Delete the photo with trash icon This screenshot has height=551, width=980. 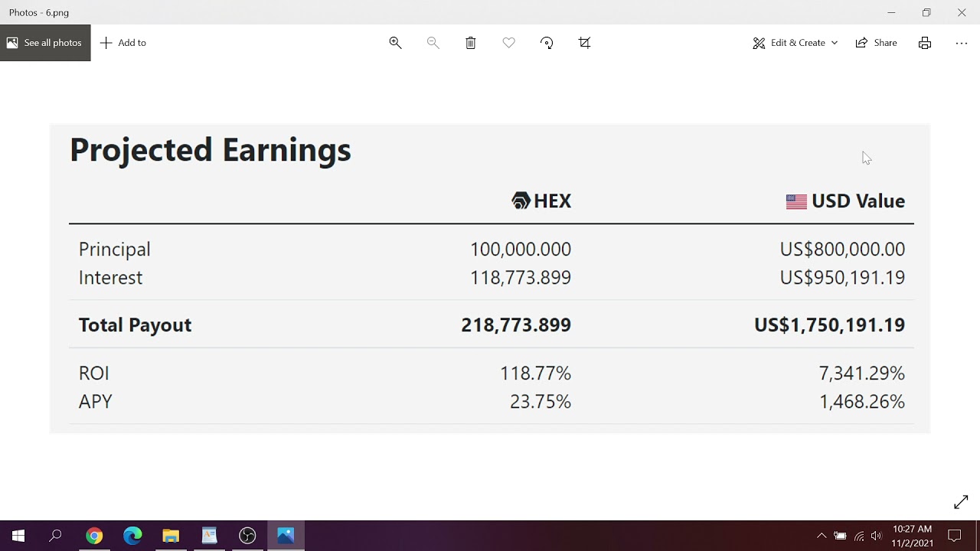tap(471, 43)
